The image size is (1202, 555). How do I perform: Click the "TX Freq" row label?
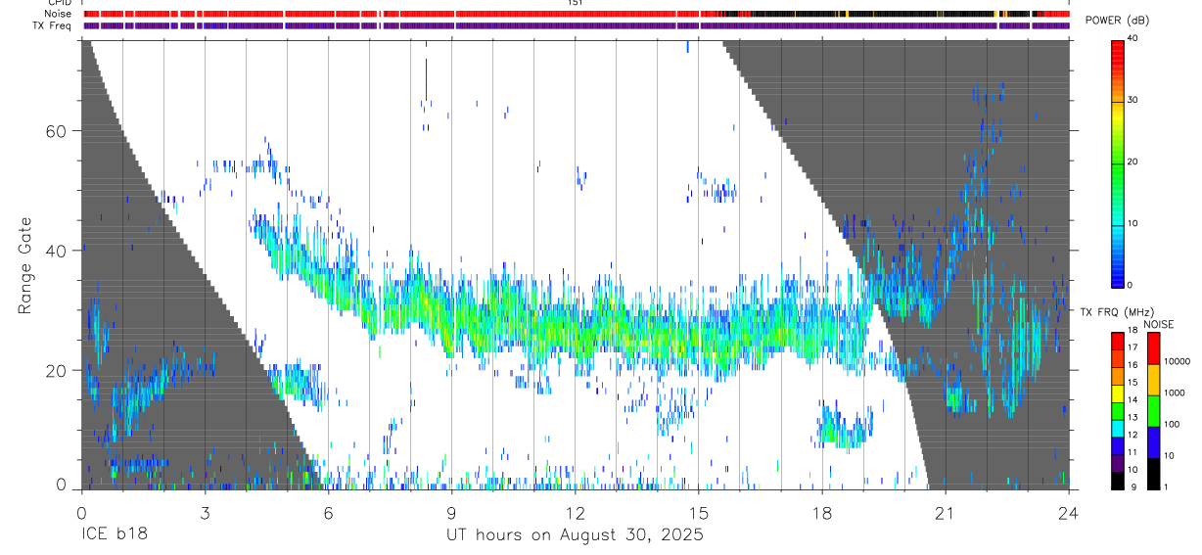tap(51, 25)
